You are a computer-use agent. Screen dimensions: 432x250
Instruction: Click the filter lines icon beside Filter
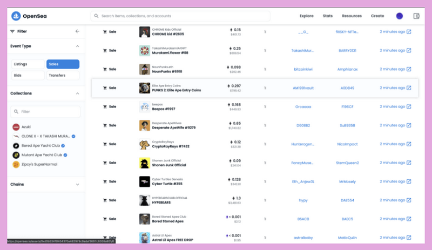[12, 31]
